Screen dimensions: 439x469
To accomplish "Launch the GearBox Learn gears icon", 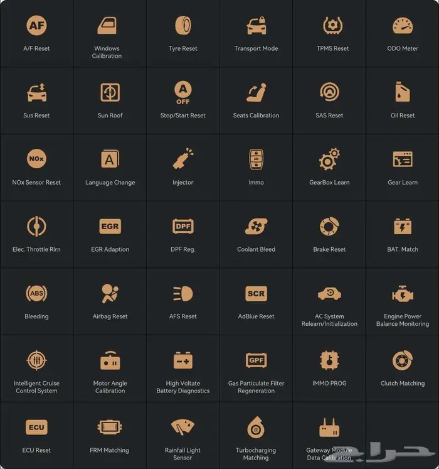I will point(329,159).
